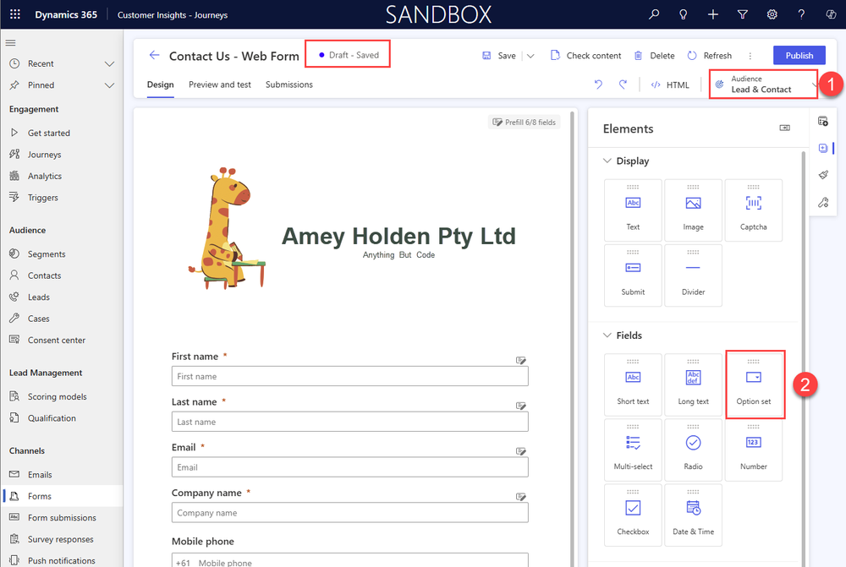Collapse the navigation hamburger menu
Viewport: 846px width, 567px height.
point(11,42)
